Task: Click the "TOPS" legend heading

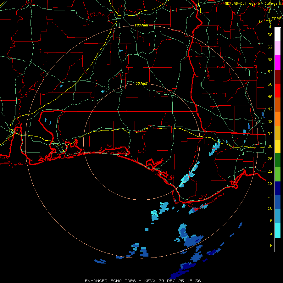Action: [x=276, y=19]
